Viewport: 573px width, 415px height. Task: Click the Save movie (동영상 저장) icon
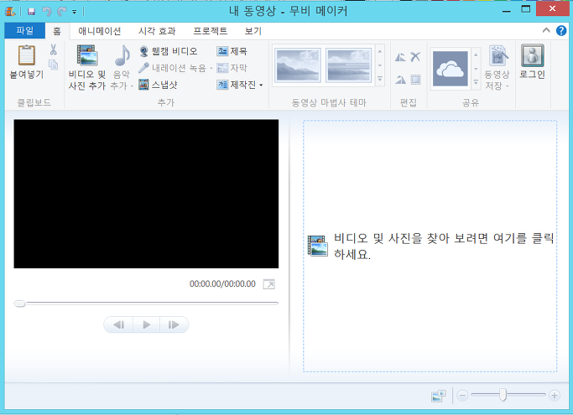point(498,56)
